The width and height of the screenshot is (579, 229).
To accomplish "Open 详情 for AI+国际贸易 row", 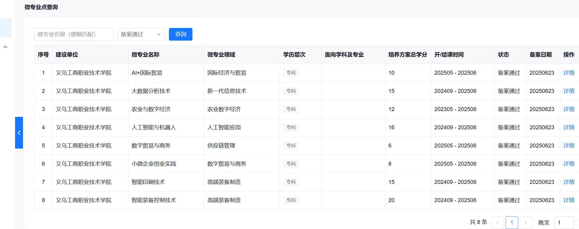I will 569,73.
